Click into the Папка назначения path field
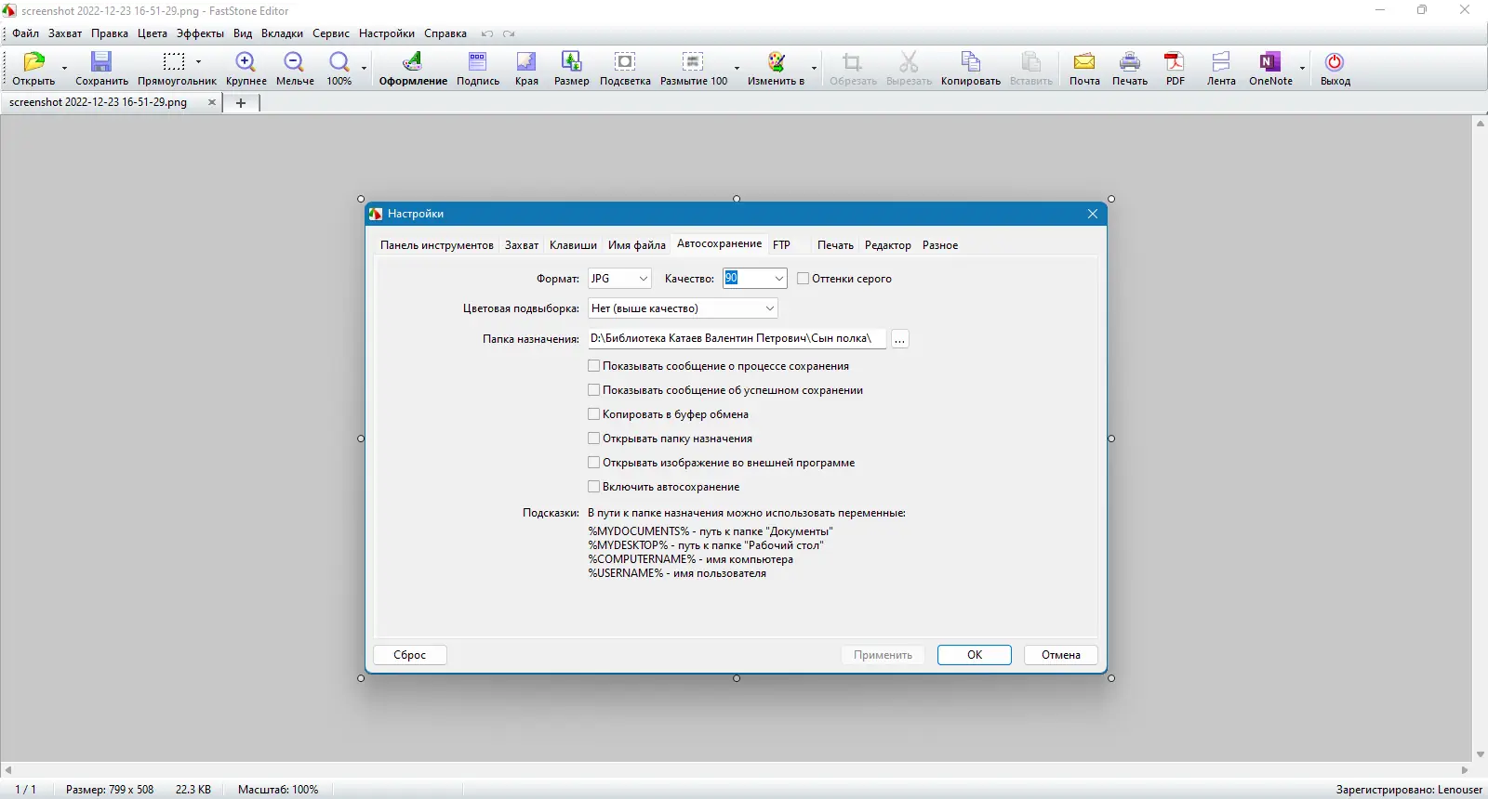Image resolution: width=1488 pixels, height=799 pixels. (x=737, y=339)
